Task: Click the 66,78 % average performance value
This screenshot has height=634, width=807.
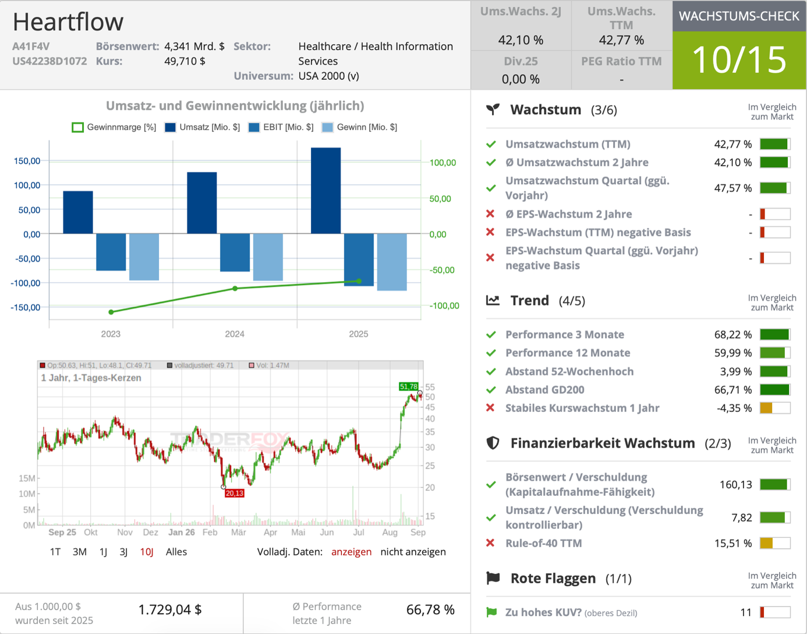Action: point(430,610)
